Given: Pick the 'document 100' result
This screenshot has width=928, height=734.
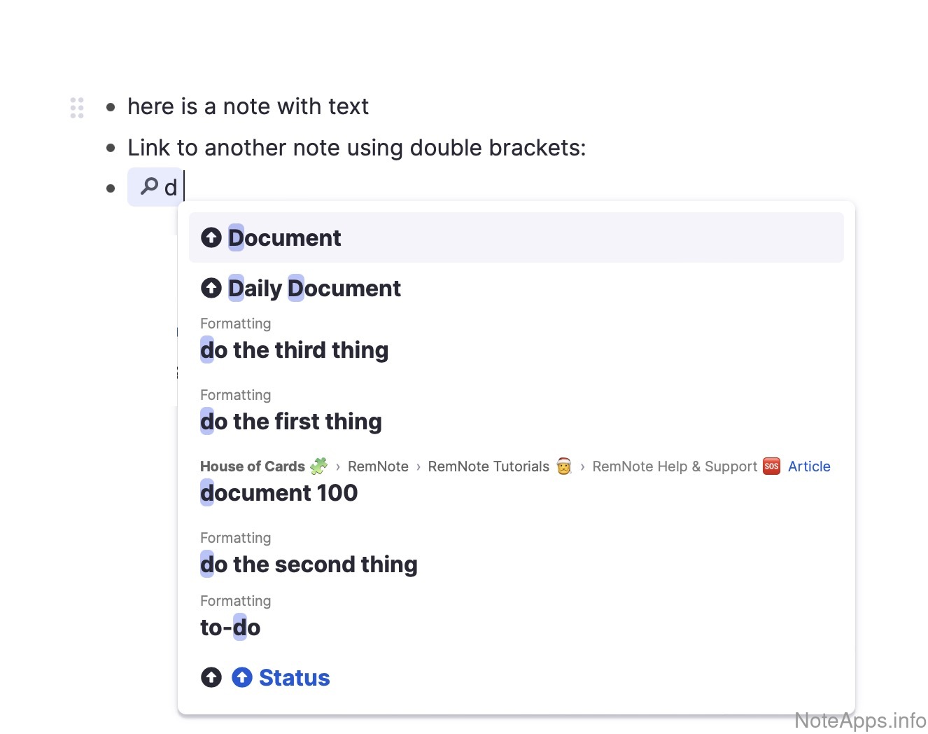Looking at the screenshot, I should click(279, 493).
